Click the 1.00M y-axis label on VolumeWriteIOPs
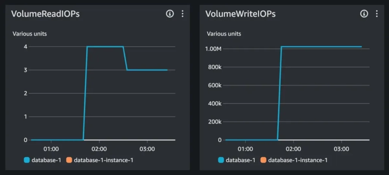 (x=213, y=49)
